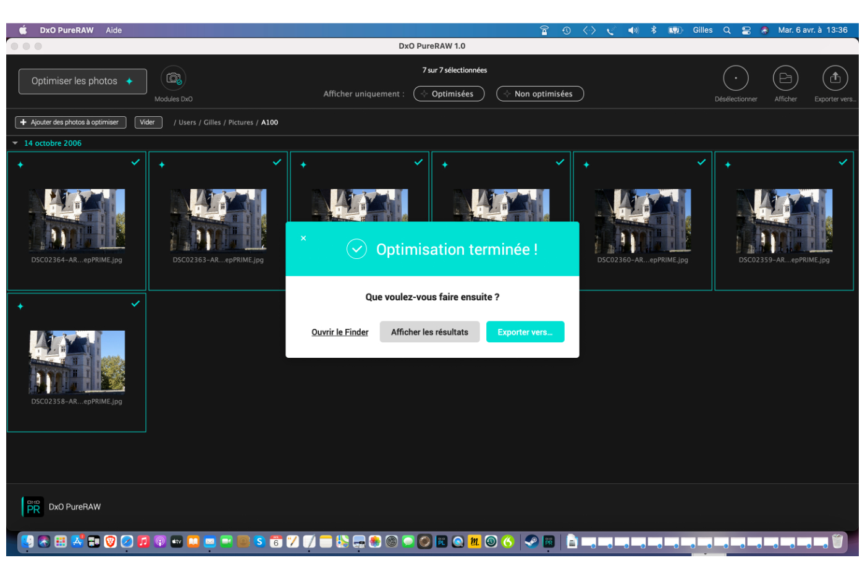Toggle selection checkmark on DSC02363 photo
865x576 pixels.
point(277,162)
